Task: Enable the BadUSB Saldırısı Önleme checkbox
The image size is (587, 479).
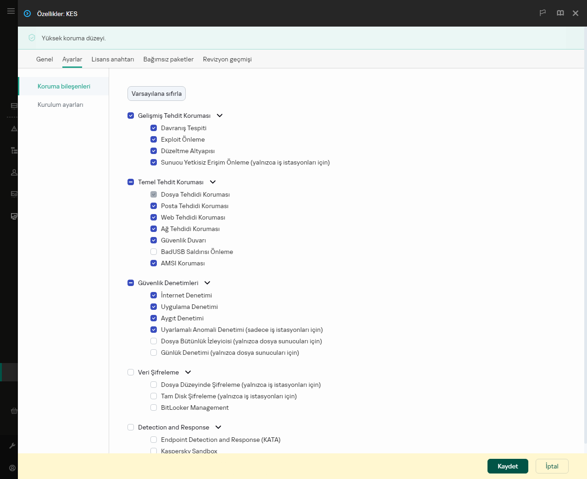Action: 154,252
